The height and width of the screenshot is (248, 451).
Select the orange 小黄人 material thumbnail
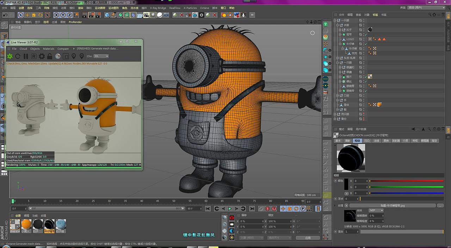pyautogui.click(x=26, y=224)
